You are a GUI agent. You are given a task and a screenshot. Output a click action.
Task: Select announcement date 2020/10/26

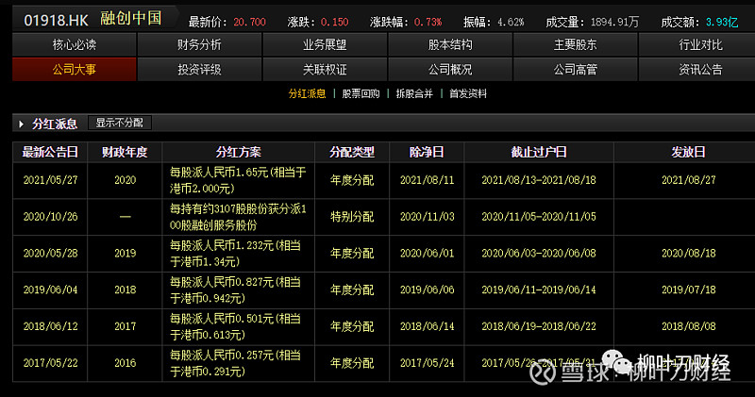(x=51, y=217)
